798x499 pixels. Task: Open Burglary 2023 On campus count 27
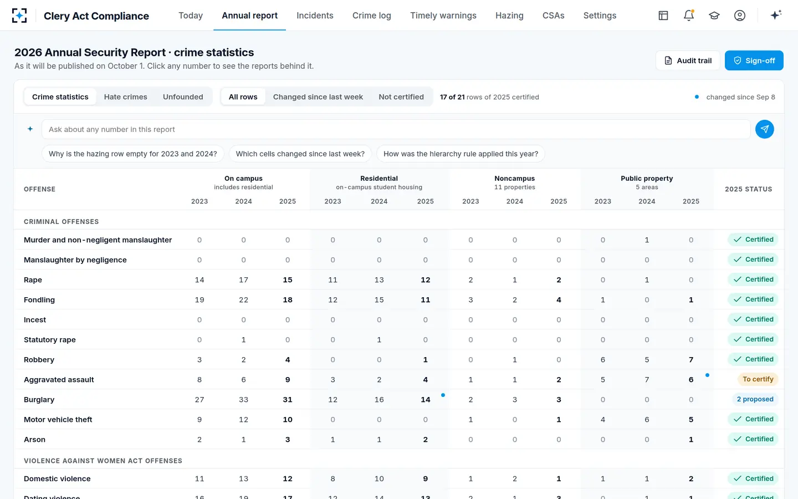coord(199,400)
